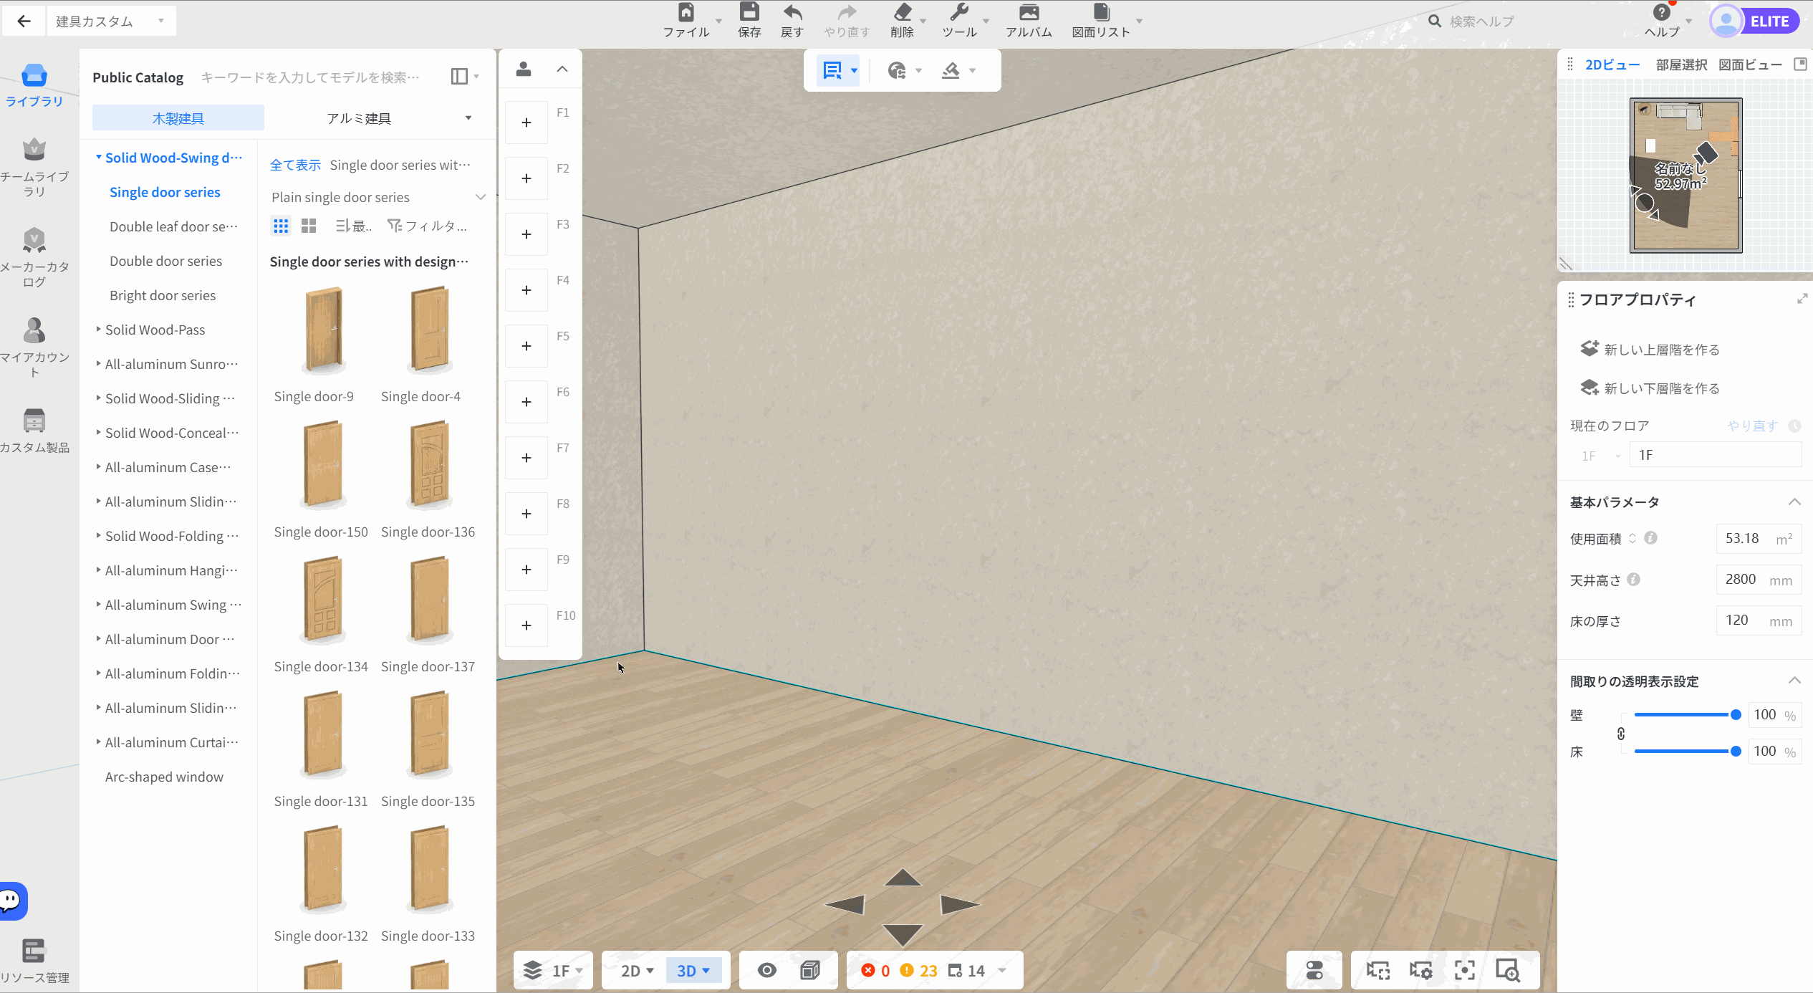
Task: Open the 図面リスト drawing list icon
Action: coord(1101,13)
